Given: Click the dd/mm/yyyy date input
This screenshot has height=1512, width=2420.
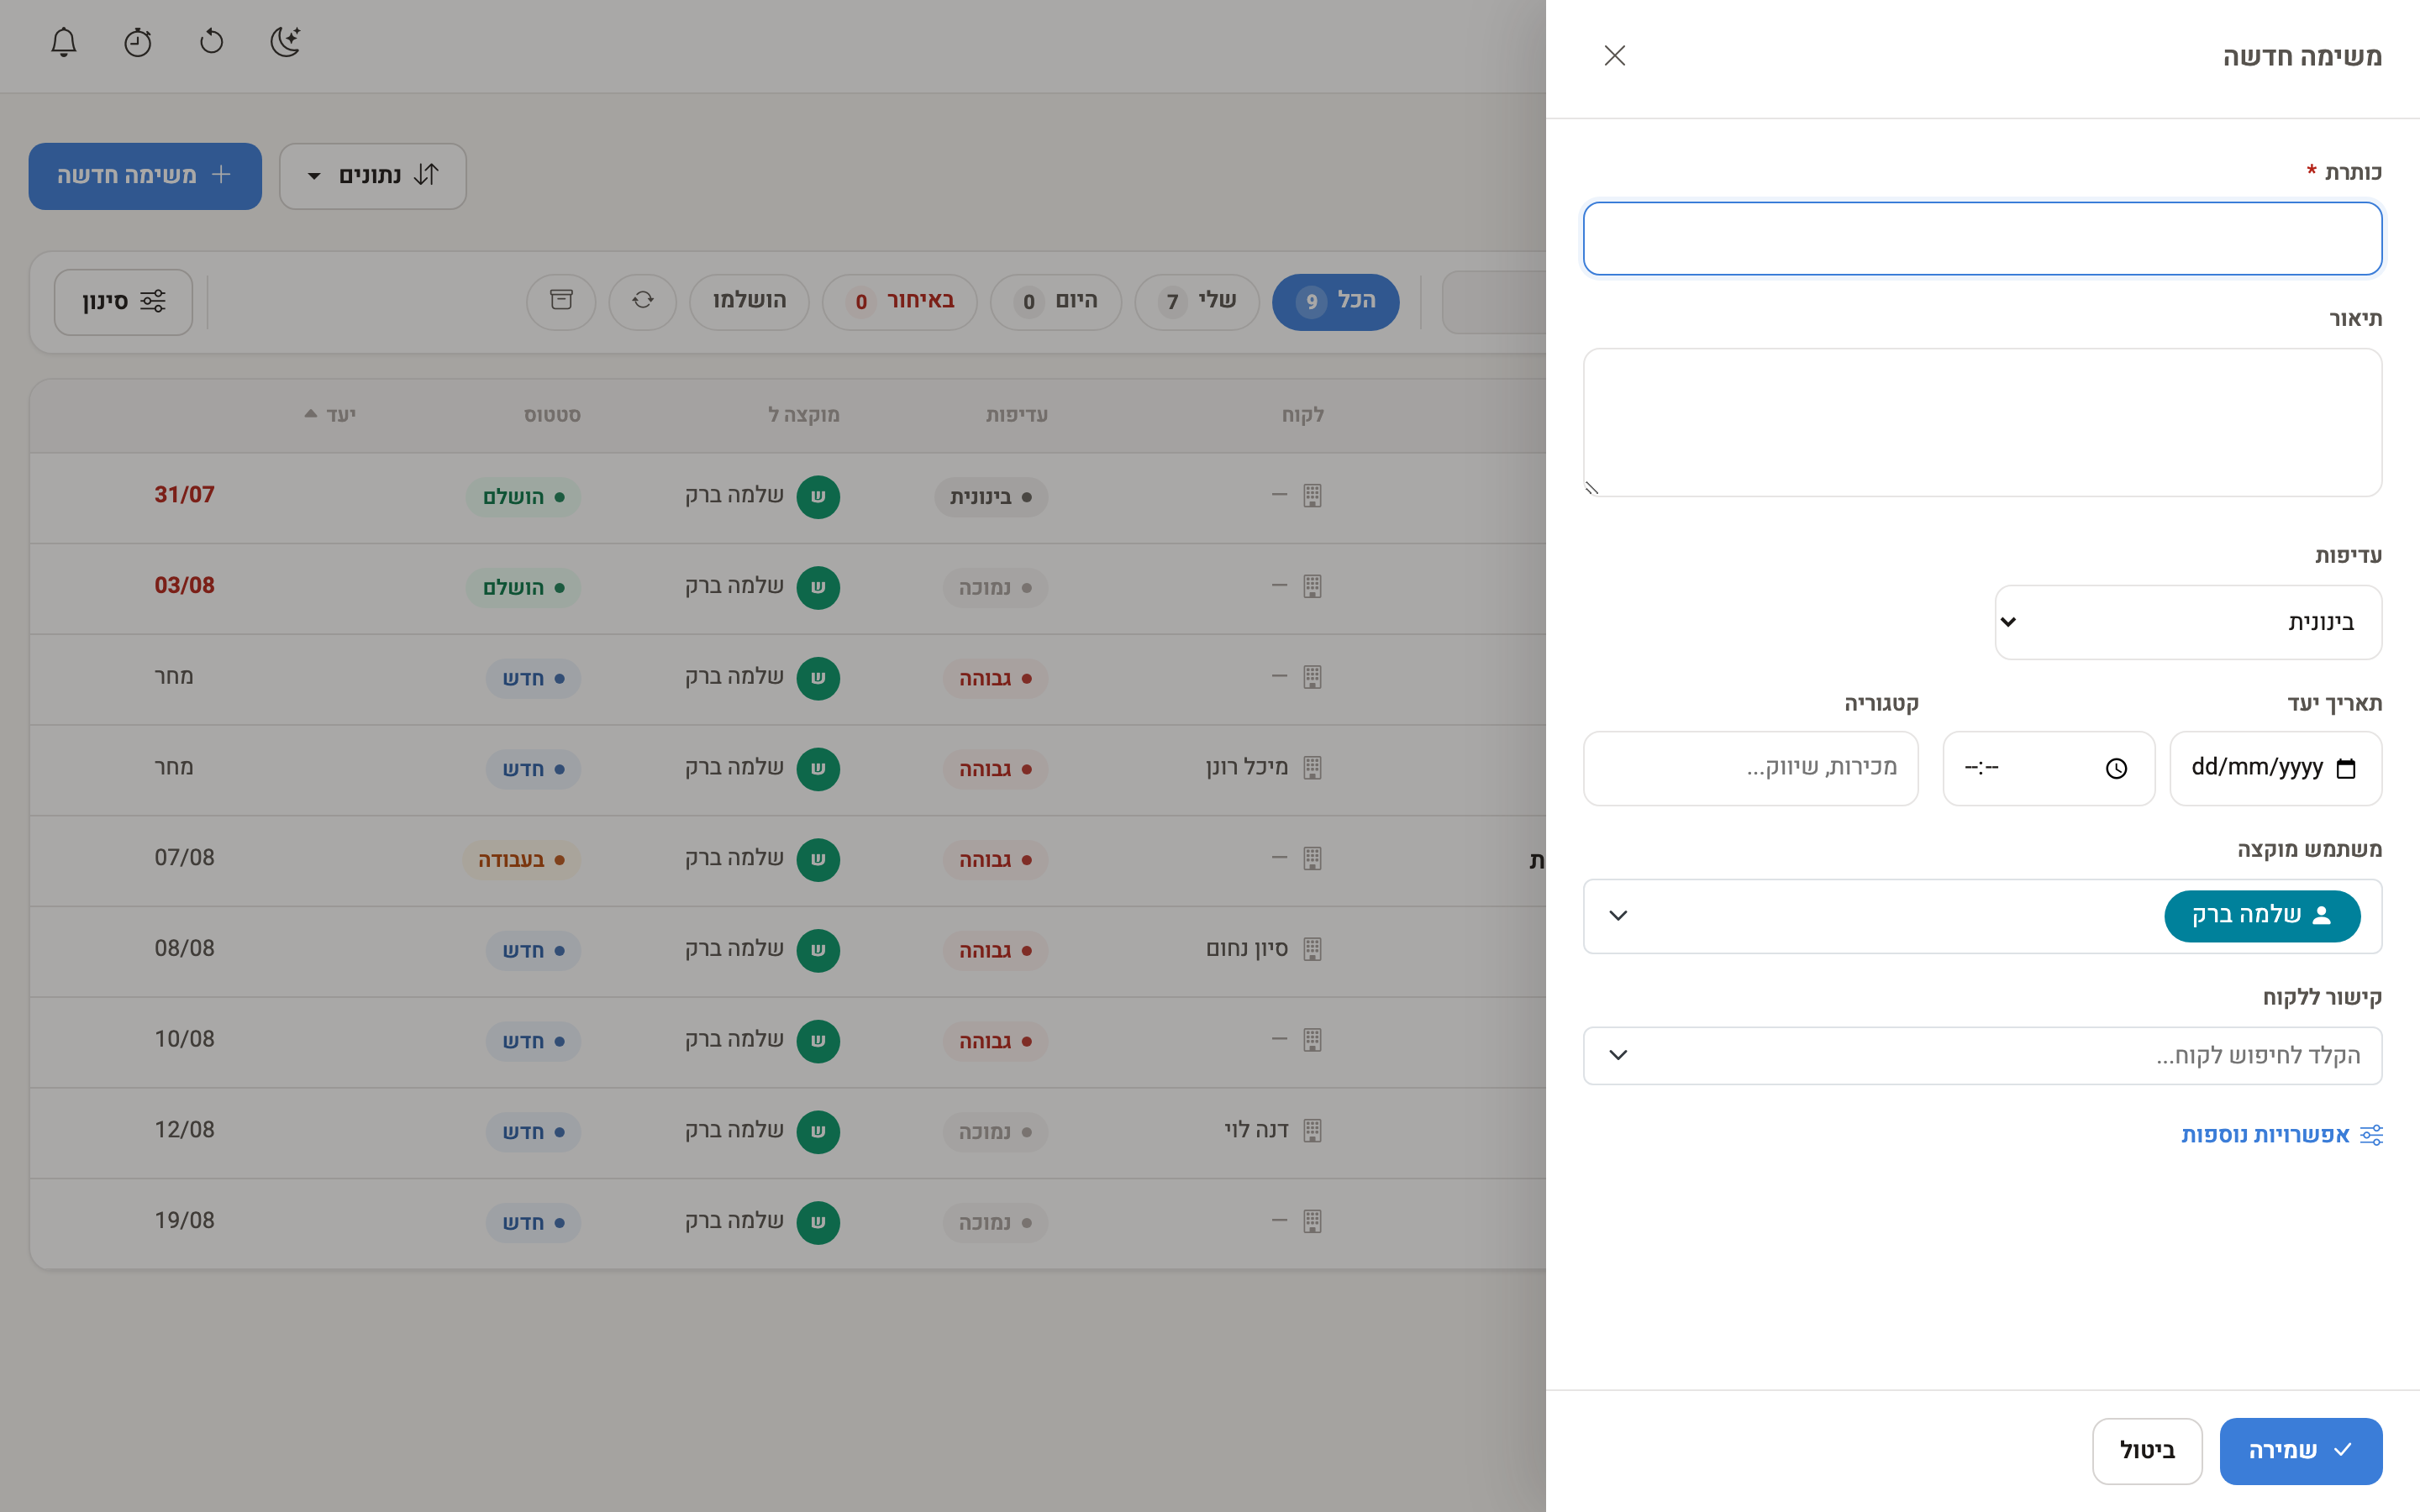Looking at the screenshot, I should (x=2276, y=768).
